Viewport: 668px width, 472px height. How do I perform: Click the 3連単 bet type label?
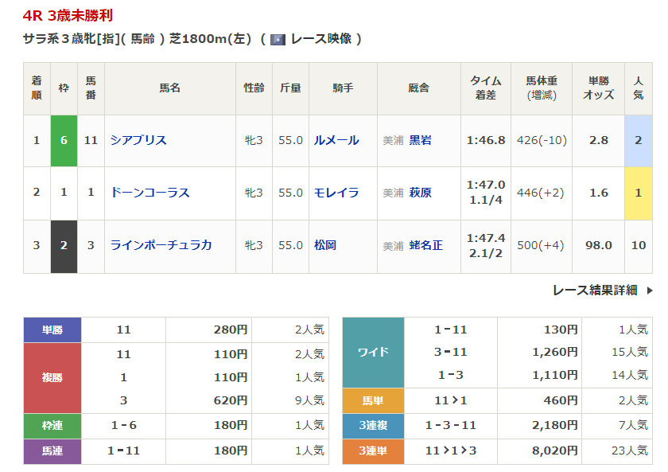coord(373,451)
